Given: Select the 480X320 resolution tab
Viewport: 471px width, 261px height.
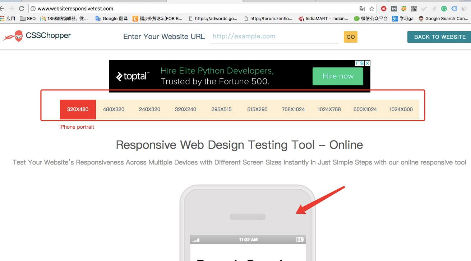Looking at the screenshot, I should pos(114,109).
